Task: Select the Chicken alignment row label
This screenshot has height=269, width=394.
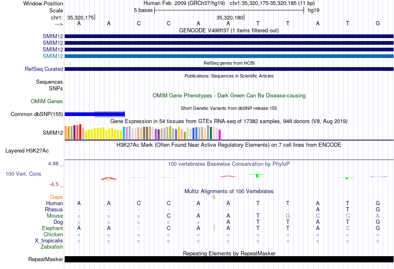Action: 53,234
